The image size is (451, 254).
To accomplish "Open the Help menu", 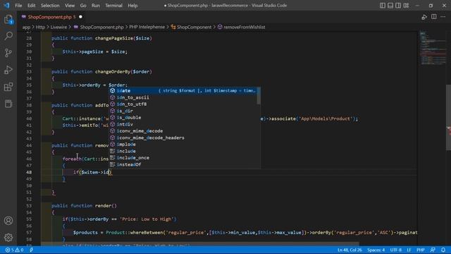I will [132, 6].
